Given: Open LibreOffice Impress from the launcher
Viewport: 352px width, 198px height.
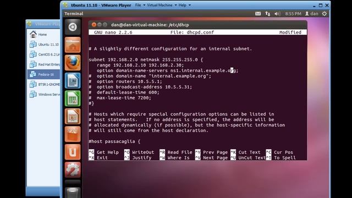Looking at the screenshot, I should (x=73, y=116).
